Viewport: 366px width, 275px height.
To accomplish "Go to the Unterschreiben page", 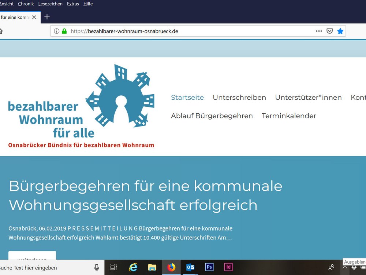I will 239,98.
